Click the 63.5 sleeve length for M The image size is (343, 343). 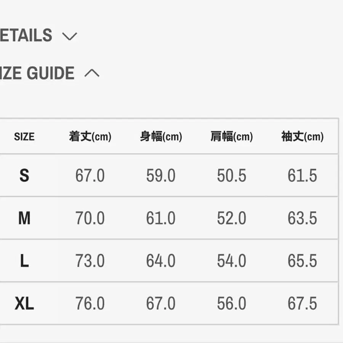(x=302, y=218)
